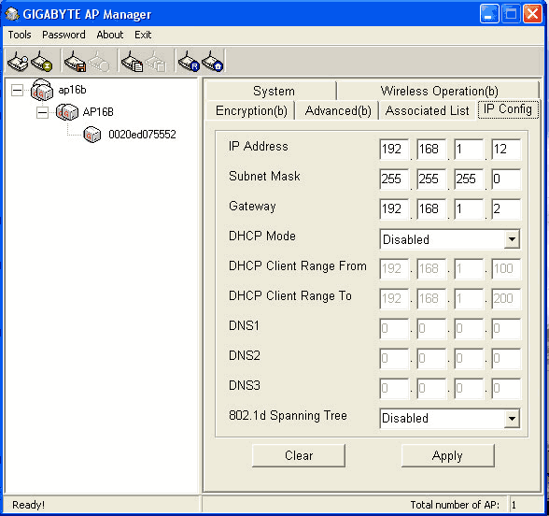Click the "DHCP Mode" label
Image resolution: width=549 pixels, height=516 pixels.
[261, 236]
